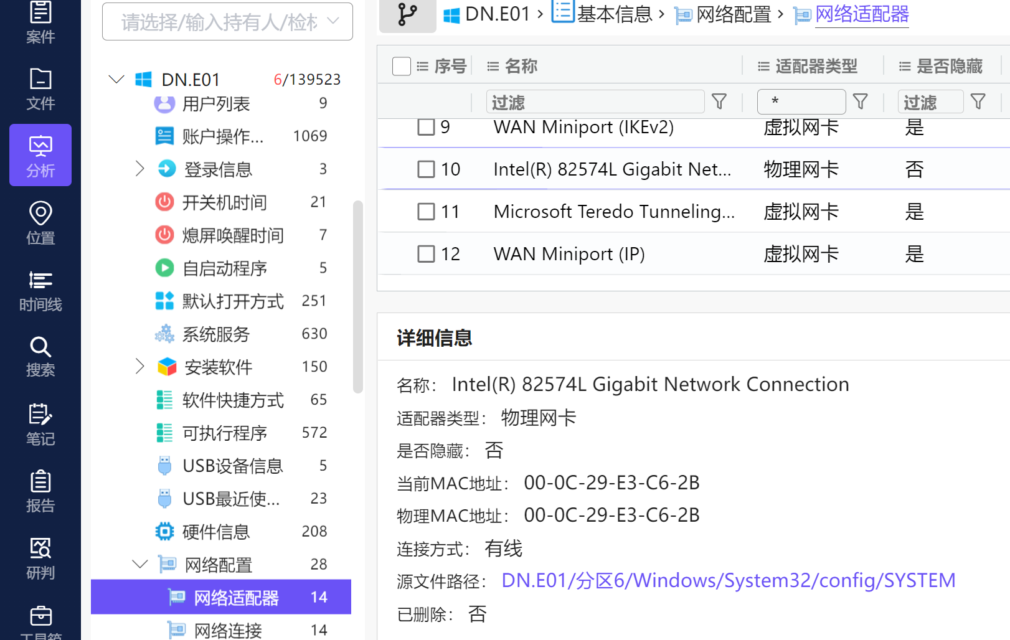Check the row 10 Intel(R) 82574L checkbox

pos(426,169)
